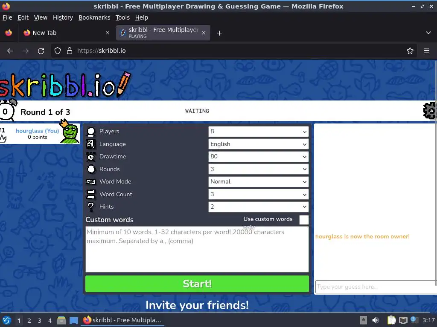Click the hourglass player frog avatar
437x327 pixels.
(69, 132)
